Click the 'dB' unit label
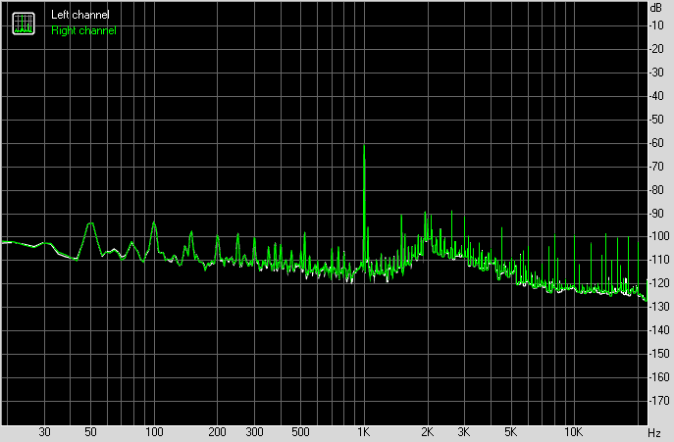Screen dimensions: 674x442 (656, 8)
